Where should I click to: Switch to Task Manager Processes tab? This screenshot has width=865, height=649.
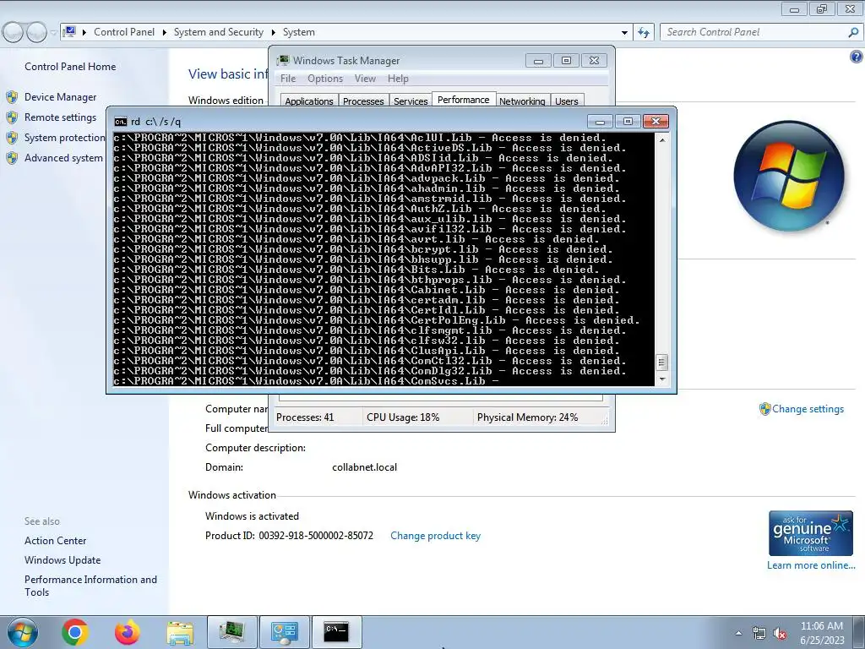(363, 101)
